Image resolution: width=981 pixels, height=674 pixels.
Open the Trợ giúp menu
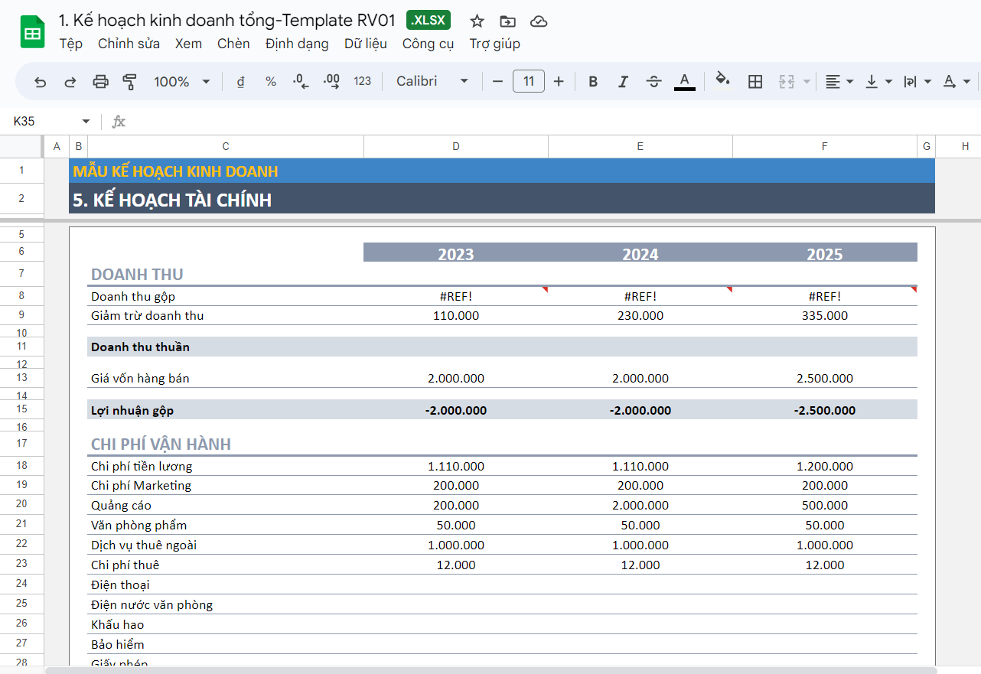point(495,44)
